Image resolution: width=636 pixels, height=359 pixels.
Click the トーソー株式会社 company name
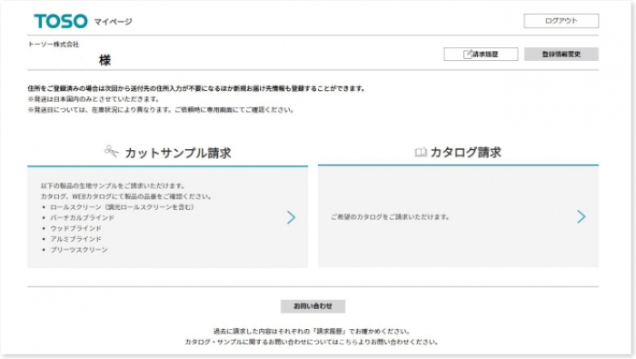click(54, 45)
